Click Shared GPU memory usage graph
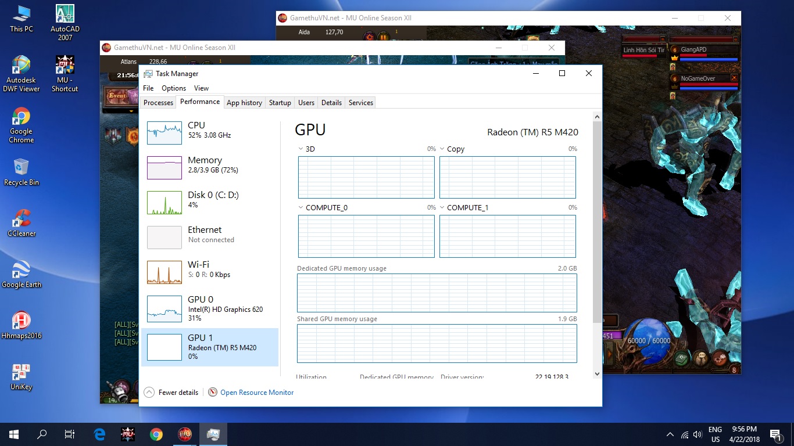794x446 pixels. pos(437,343)
